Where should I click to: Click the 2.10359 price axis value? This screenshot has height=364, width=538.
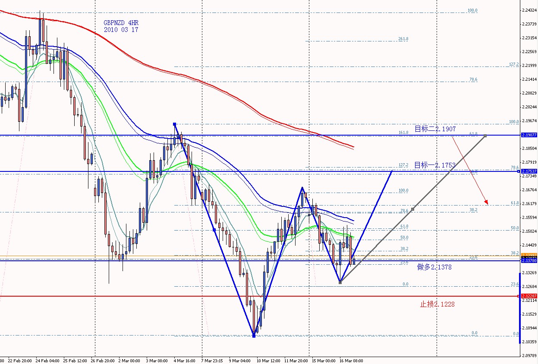pos(529,342)
